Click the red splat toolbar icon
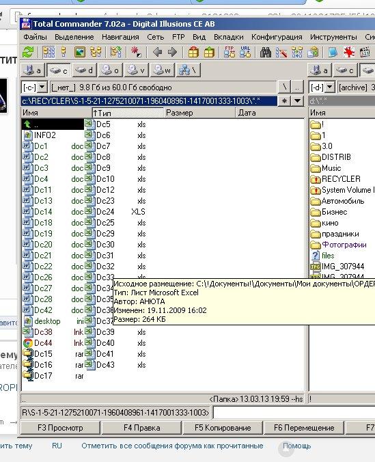Screen dimensions: 375x462 pyautogui.click(x=349, y=53)
